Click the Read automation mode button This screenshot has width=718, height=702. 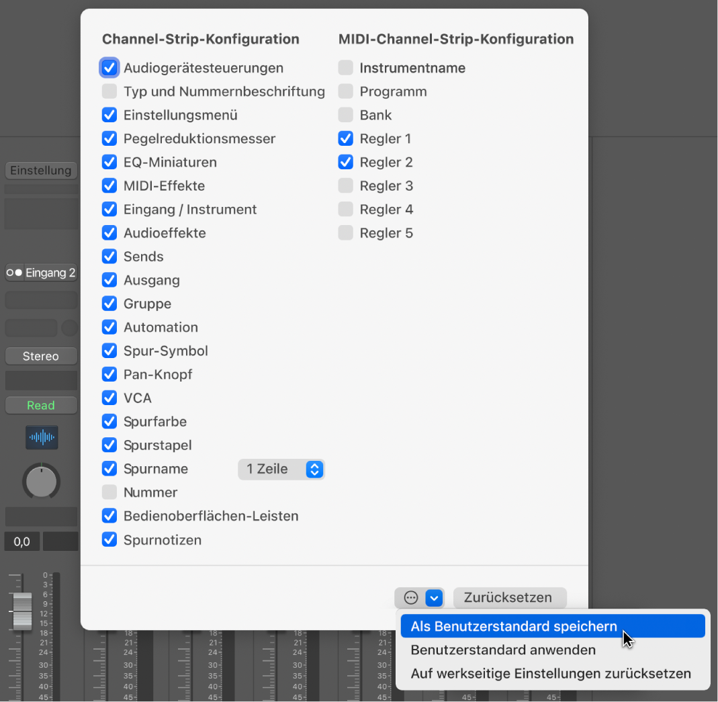pyautogui.click(x=41, y=406)
